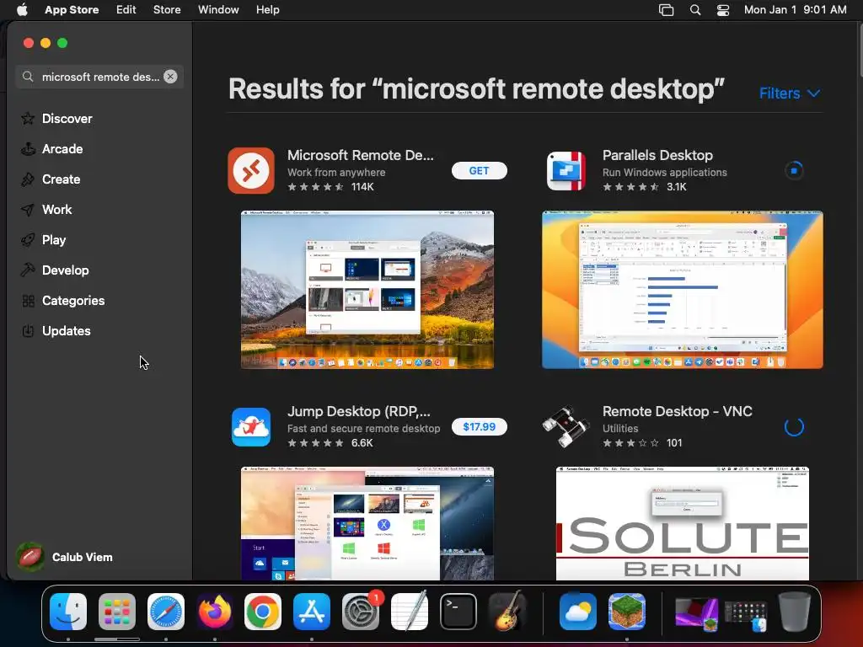Open TextEdit from the Dock
The width and height of the screenshot is (863, 647).
(409, 612)
